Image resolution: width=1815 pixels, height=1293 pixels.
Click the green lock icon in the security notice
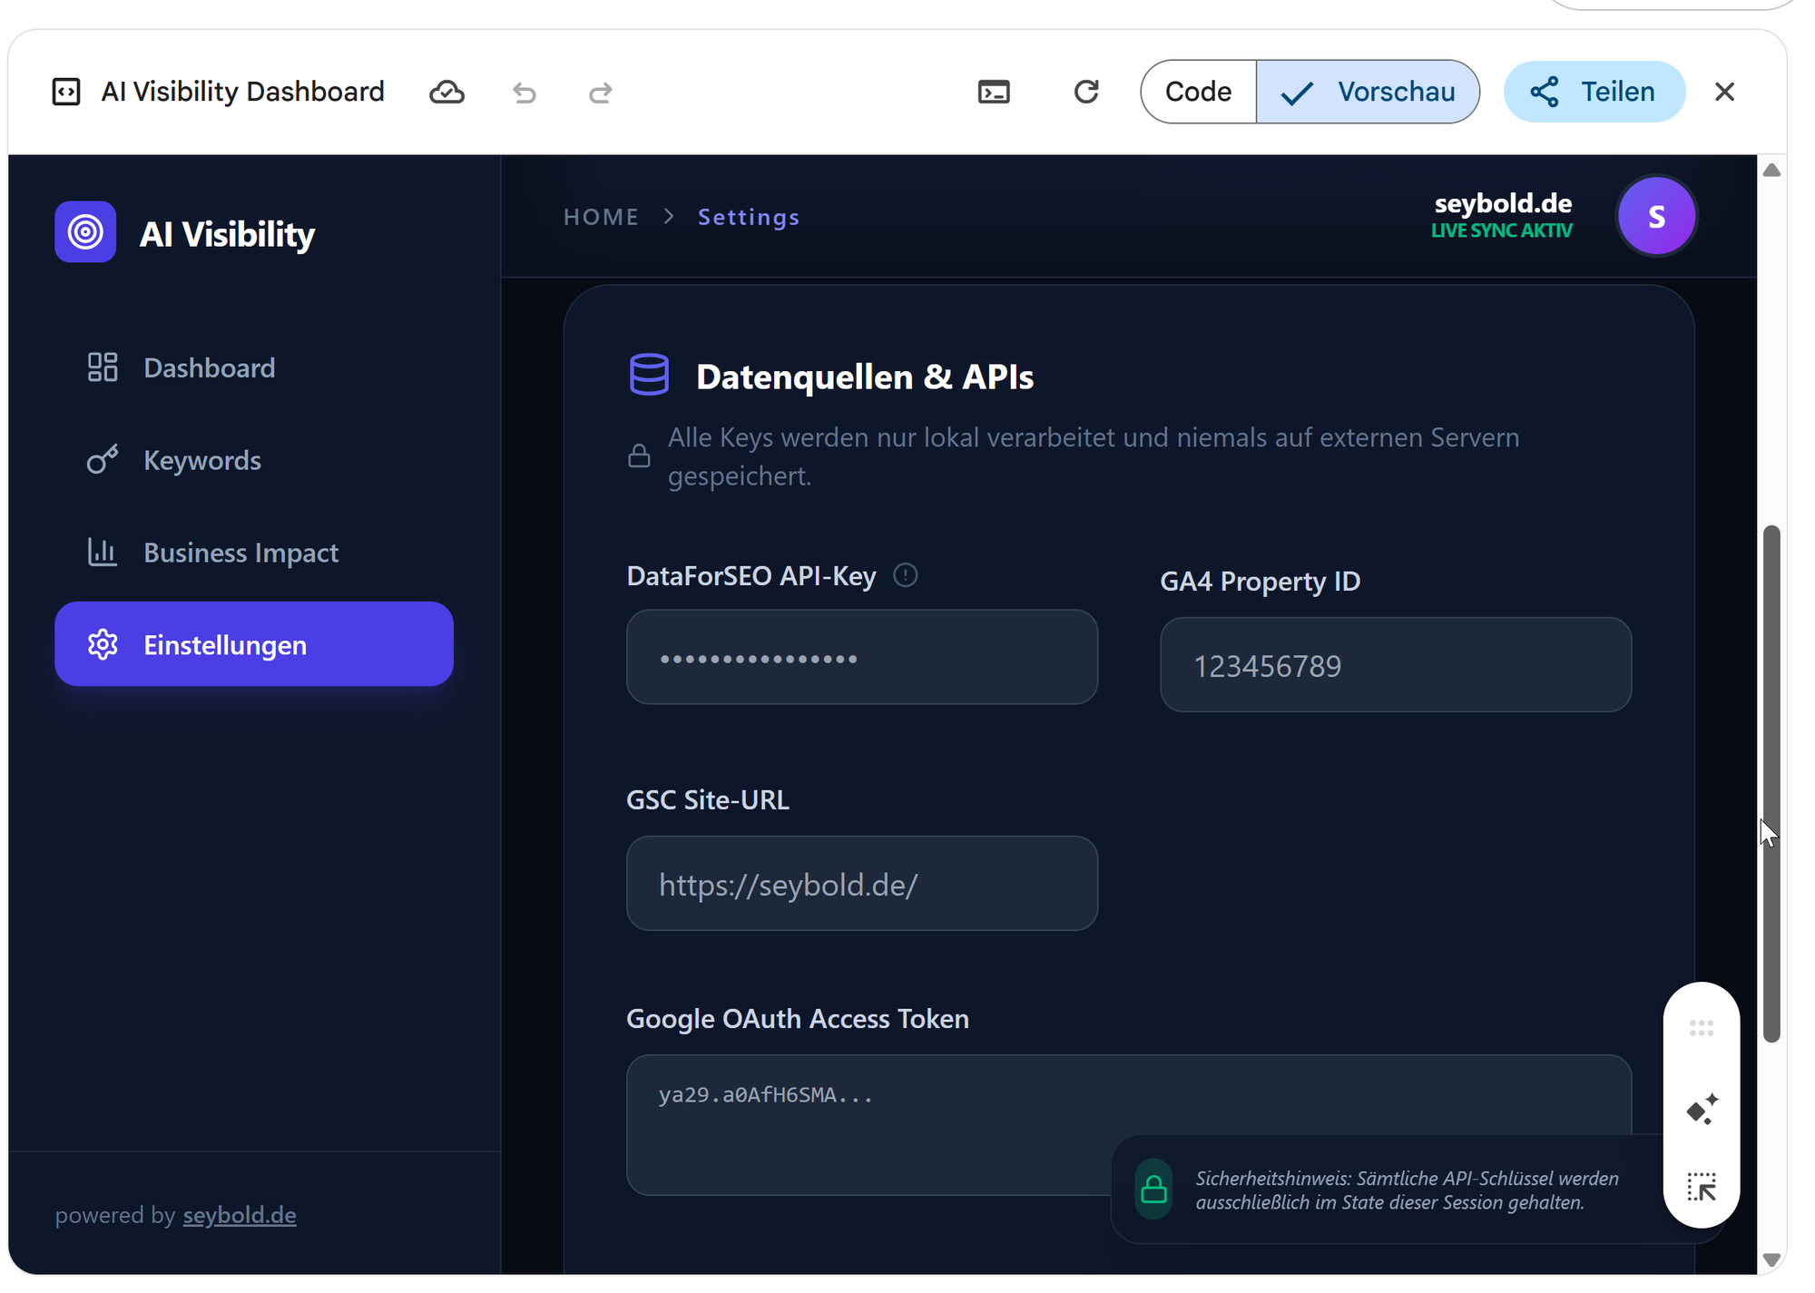[x=1153, y=1189]
